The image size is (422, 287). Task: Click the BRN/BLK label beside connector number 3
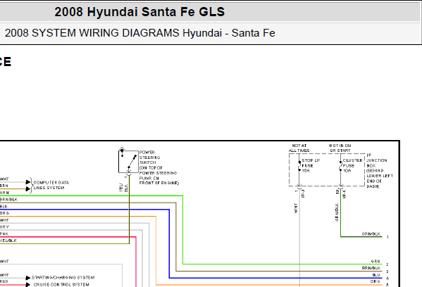click(371, 268)
